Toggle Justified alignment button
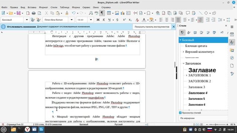Image resolution: width=237 pixels, height=133 pixels. 178,20
